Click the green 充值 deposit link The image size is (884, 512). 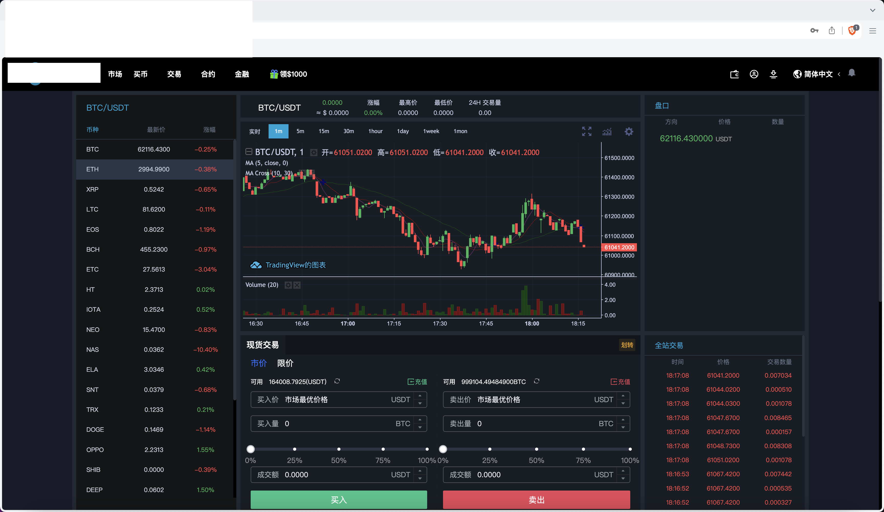(x=417, y=382)
